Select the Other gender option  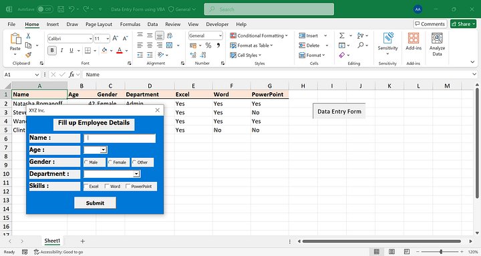pyautogui.click(x=134, y=162)
